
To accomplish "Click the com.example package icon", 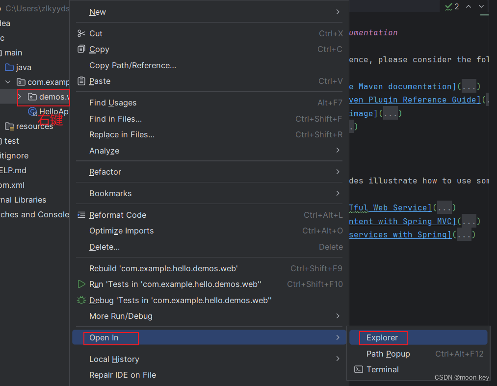I will coord(21,82).
